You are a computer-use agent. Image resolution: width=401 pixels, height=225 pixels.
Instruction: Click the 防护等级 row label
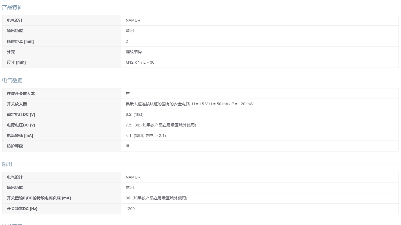tap(15, 146)
